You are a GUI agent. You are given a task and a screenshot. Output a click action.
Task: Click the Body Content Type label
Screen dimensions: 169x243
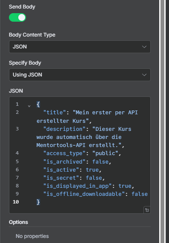pos(32,35)
